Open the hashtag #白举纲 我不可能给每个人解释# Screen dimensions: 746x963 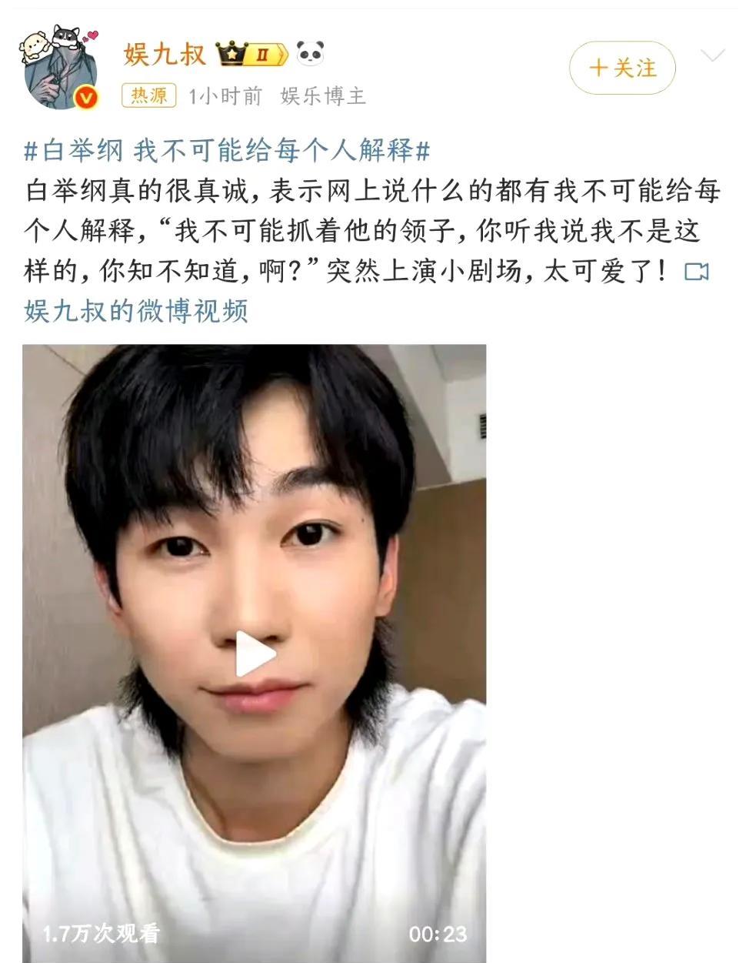point(227,150)
